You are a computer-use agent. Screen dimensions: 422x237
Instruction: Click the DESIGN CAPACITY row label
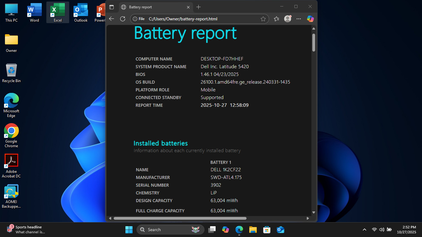(154, 201)
